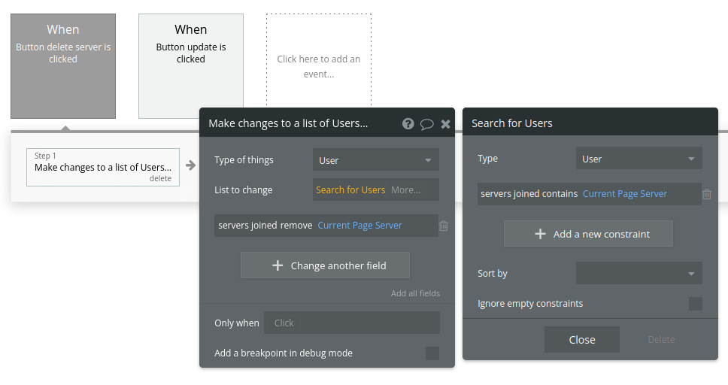Delete the servers joined remove field

(x=444, y=226)
